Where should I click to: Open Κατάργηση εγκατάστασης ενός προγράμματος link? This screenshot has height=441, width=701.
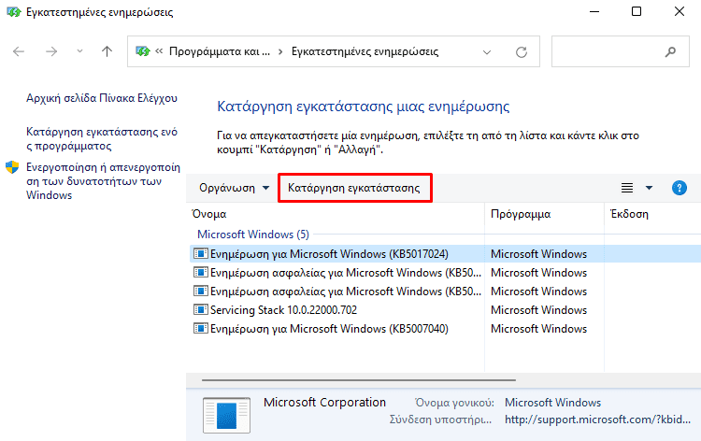tap(102, 139)
